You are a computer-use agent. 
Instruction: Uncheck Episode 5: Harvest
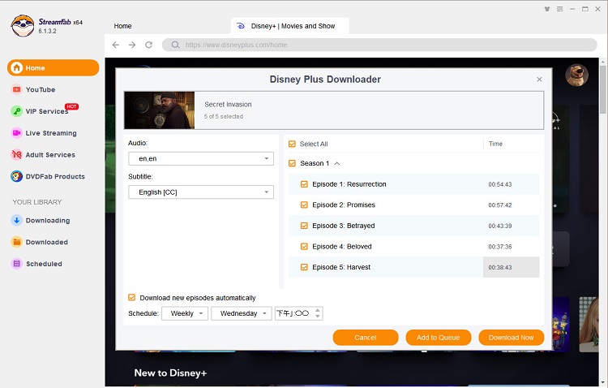(304, 267)
